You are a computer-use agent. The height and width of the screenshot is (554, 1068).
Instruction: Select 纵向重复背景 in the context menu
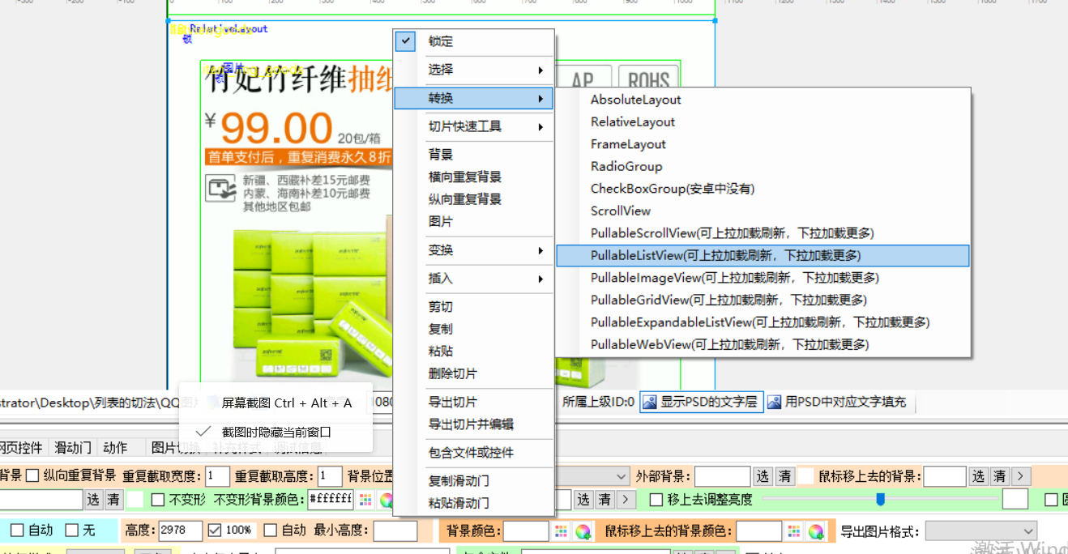473,199
